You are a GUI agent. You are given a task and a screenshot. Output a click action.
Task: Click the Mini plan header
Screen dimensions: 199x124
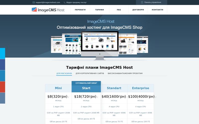pos(58,88)
